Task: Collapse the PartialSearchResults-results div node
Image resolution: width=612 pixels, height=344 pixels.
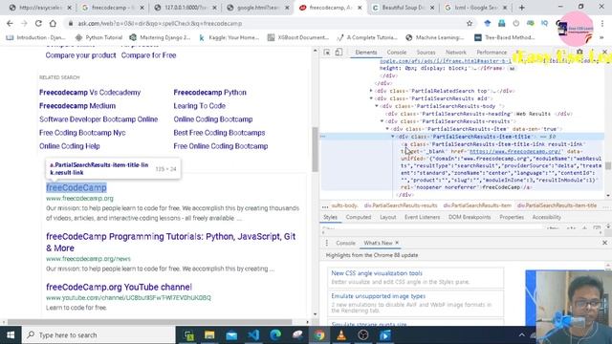Action: (x=382, y=121)
